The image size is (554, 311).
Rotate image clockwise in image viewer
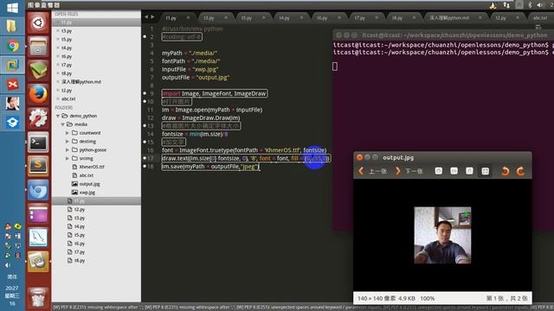pos(520,171)
